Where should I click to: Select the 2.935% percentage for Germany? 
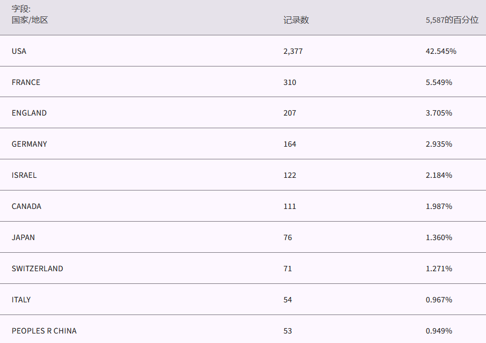[x=439, y=144]
